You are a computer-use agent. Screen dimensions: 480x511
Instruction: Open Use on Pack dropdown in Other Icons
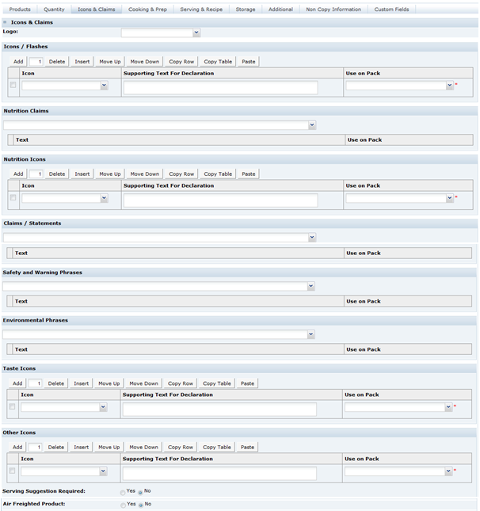coord(448,471)
